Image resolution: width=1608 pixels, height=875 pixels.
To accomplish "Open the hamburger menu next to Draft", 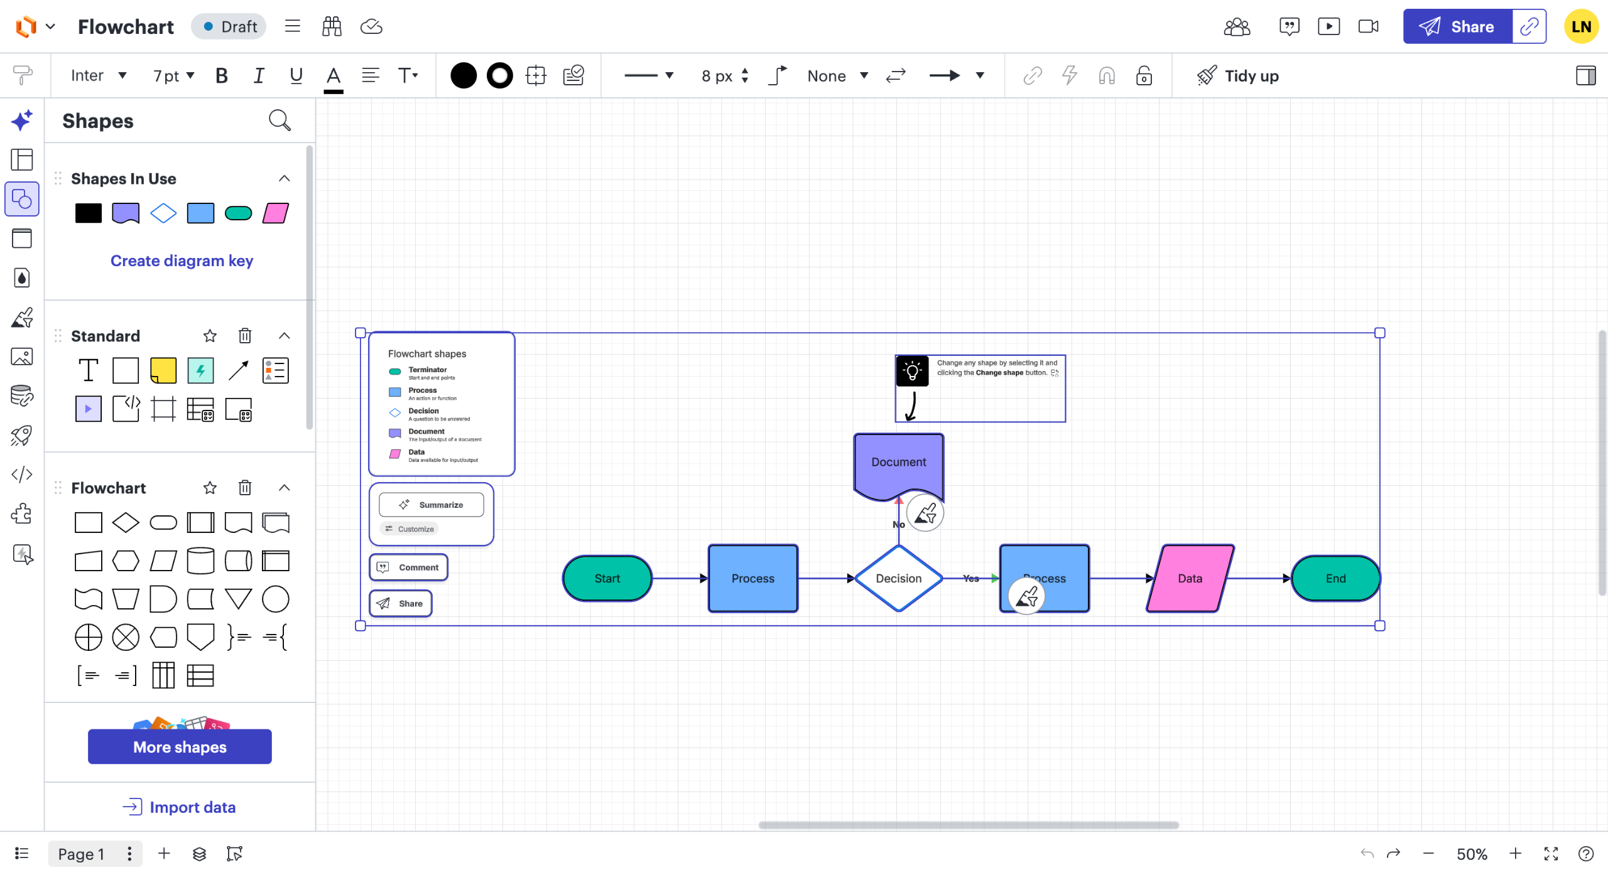I will (x=292, y=26).
